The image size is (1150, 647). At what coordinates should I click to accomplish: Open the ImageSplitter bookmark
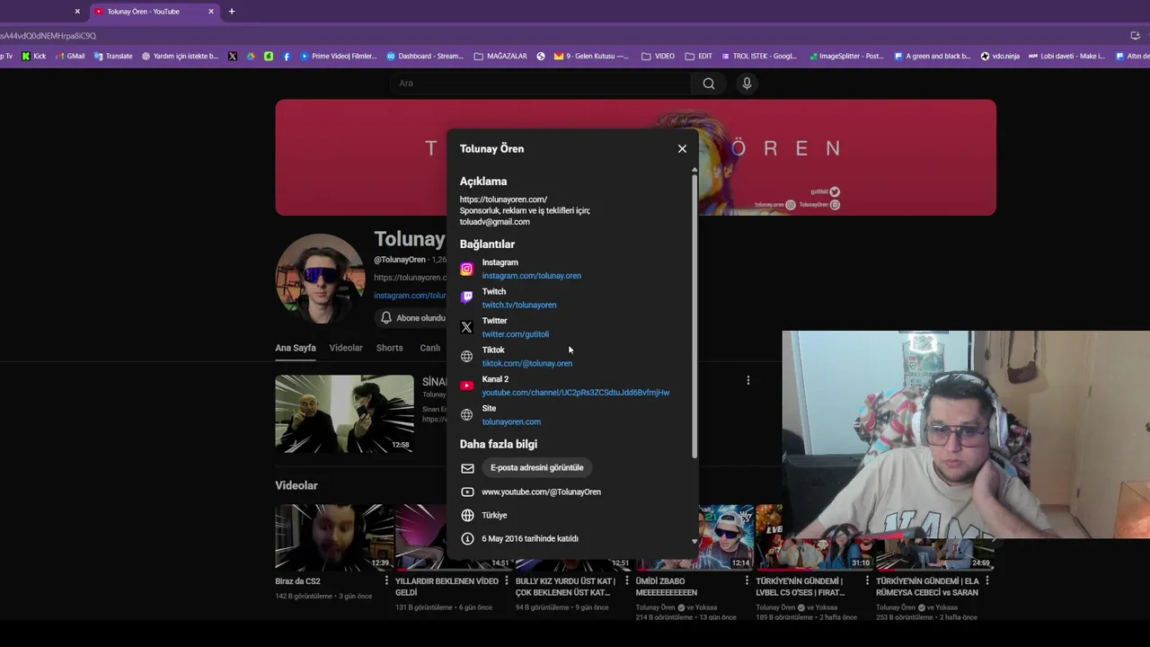click(x=845, y=56)
